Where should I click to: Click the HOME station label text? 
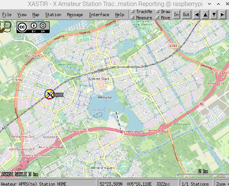coord(59,95)
